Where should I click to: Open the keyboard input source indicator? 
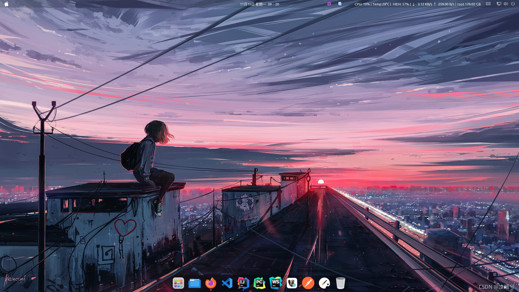(x=488, y=4)
